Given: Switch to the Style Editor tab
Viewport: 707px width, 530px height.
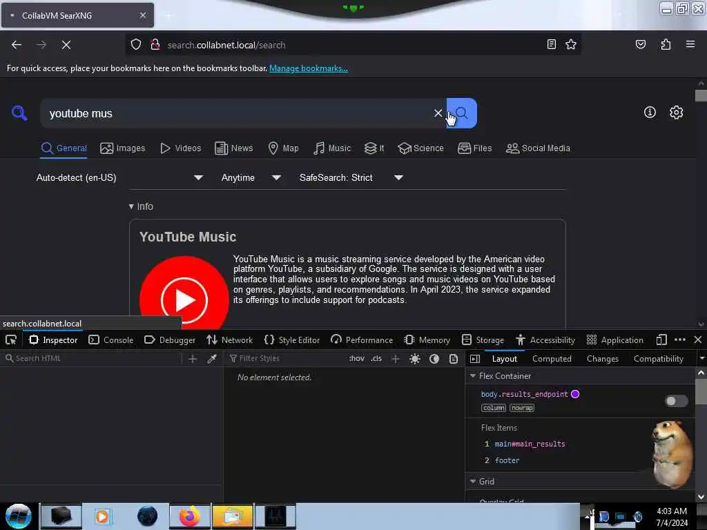Looking at the screenshot, I should coord(292,340).
